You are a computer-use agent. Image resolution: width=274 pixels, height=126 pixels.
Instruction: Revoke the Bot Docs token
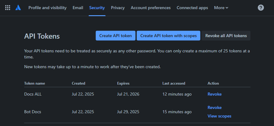pyautogui.click(x=214, y=107)
